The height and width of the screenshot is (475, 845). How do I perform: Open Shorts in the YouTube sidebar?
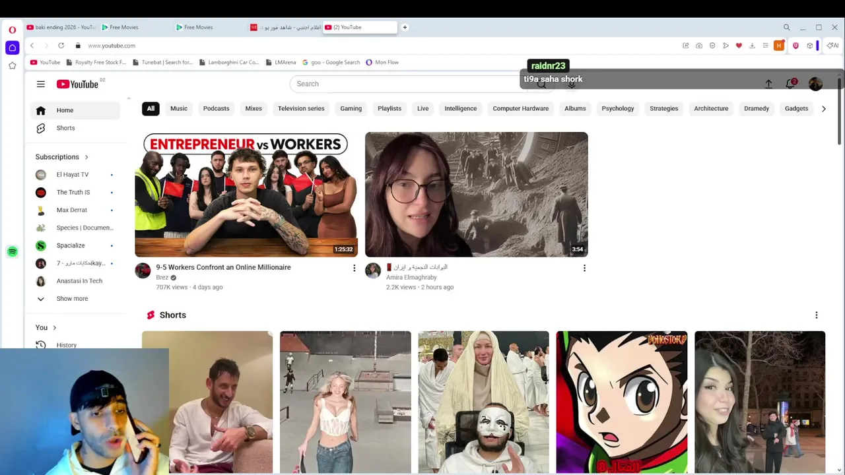click(75, 128)
